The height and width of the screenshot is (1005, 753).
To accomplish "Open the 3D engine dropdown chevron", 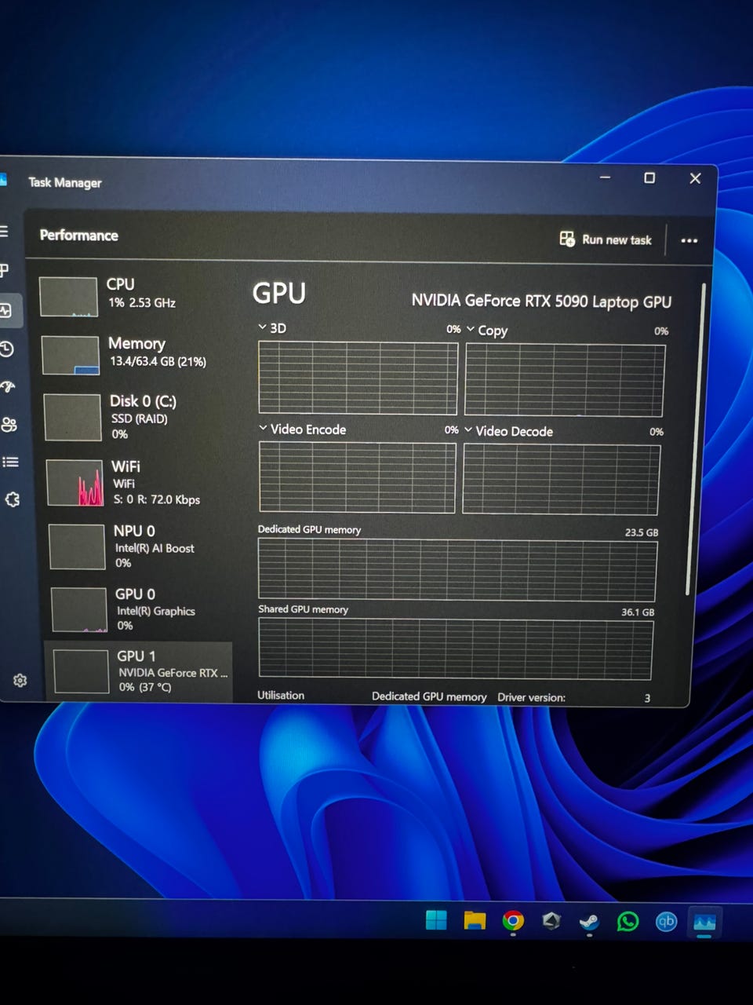I will (263, 327).
